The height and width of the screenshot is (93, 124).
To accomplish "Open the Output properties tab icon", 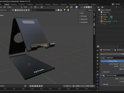I will click(x=97, y=58).
